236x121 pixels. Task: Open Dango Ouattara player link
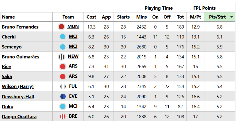(x=19, y=117)
